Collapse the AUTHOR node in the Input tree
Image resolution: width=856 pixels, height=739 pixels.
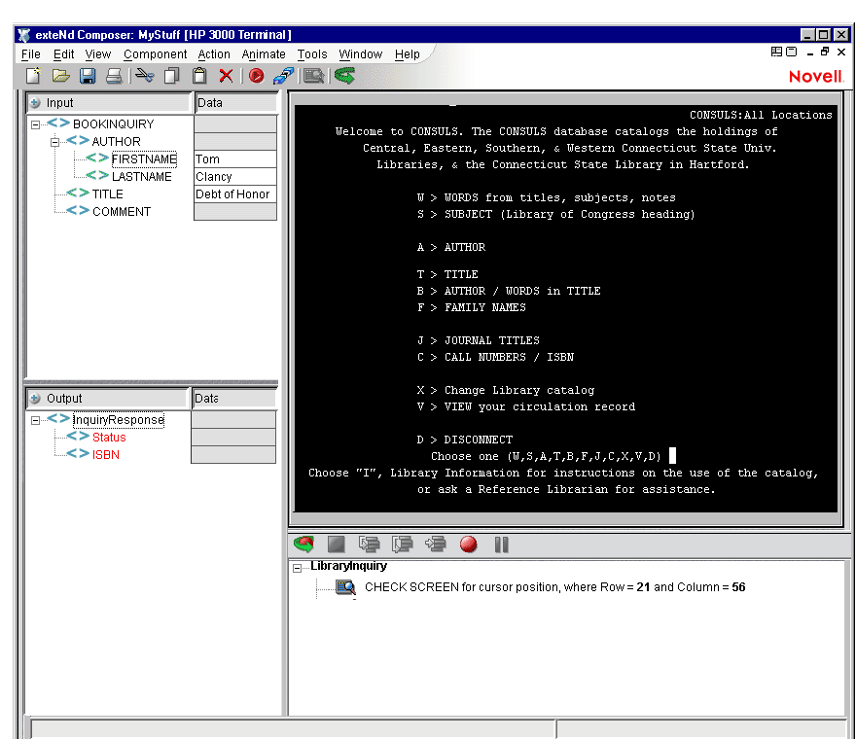[54, 142]
